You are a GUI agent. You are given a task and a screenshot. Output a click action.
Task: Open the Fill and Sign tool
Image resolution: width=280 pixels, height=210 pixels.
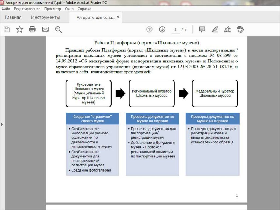227,29
